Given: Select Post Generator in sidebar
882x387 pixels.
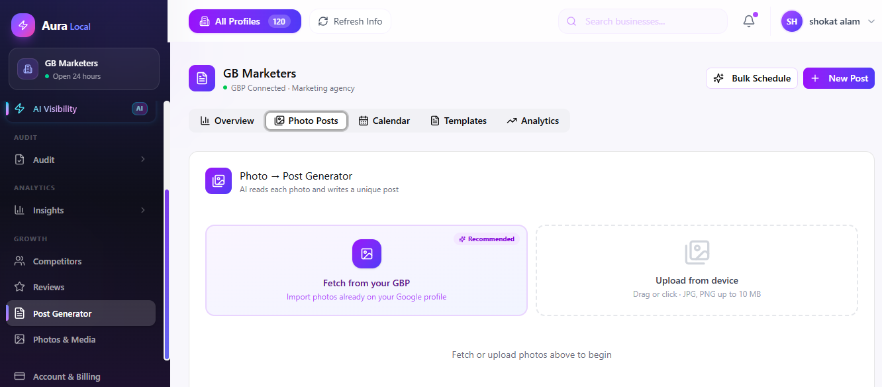Looking at the screenshot, I should pos(81,313).
